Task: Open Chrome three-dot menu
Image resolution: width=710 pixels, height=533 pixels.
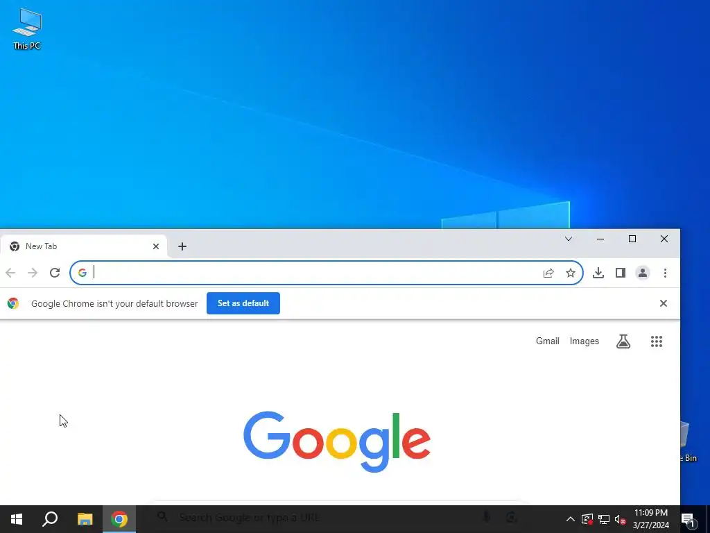Action: coord(665,273)
